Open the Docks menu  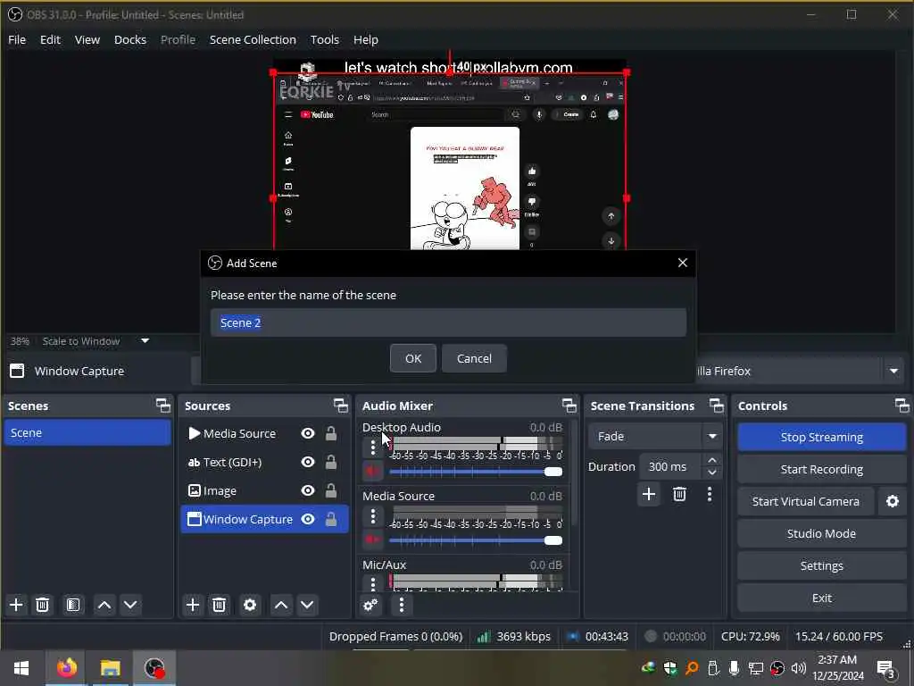[x=130, y=39]
